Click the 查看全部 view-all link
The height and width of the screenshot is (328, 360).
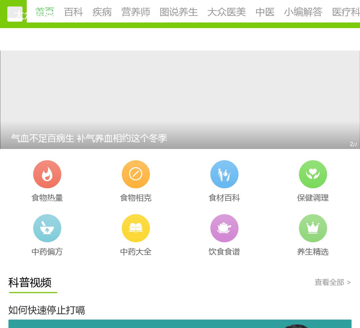tap(330, 282)
